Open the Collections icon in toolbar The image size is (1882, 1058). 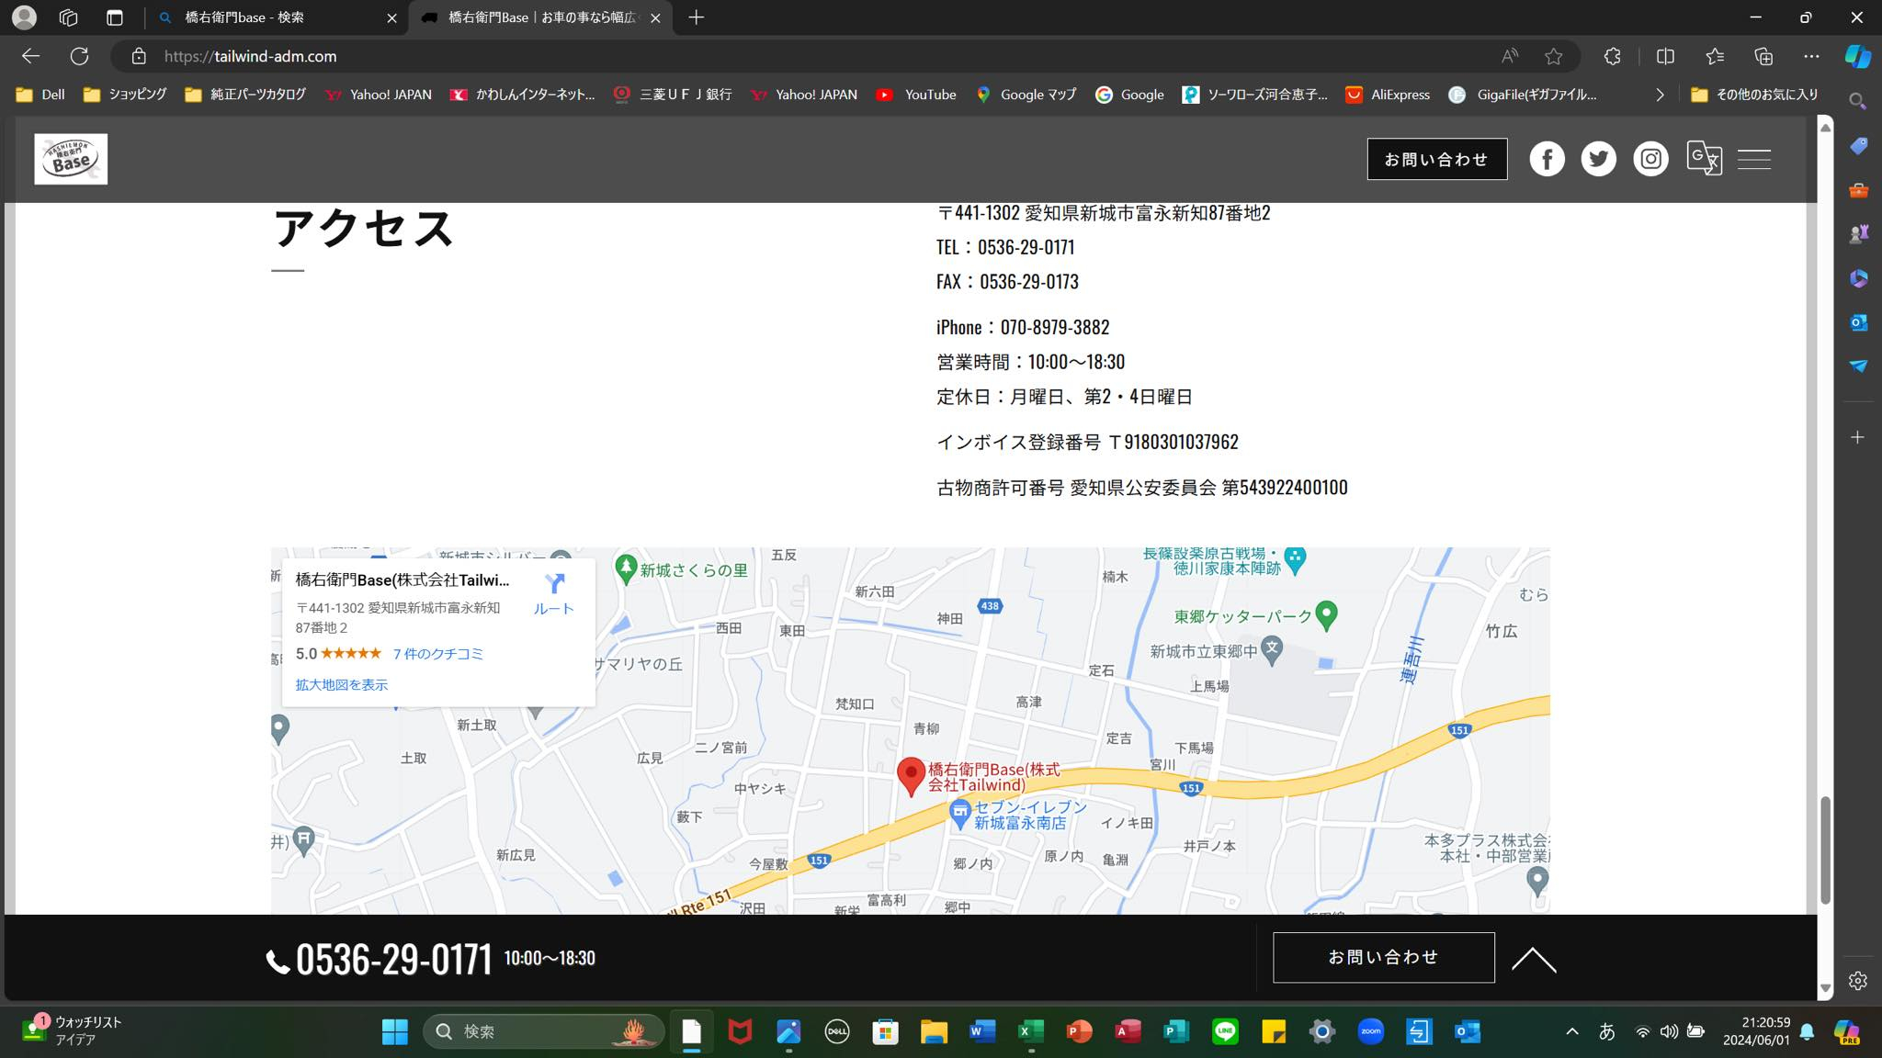(1763, 56)
